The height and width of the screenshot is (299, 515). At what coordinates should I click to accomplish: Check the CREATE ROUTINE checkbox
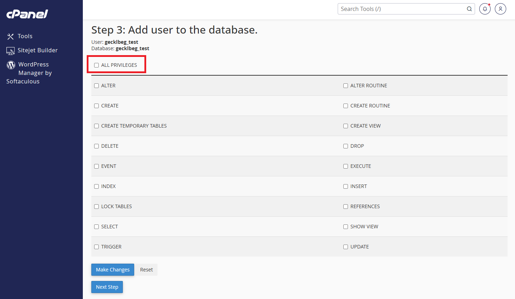(345, 106)
